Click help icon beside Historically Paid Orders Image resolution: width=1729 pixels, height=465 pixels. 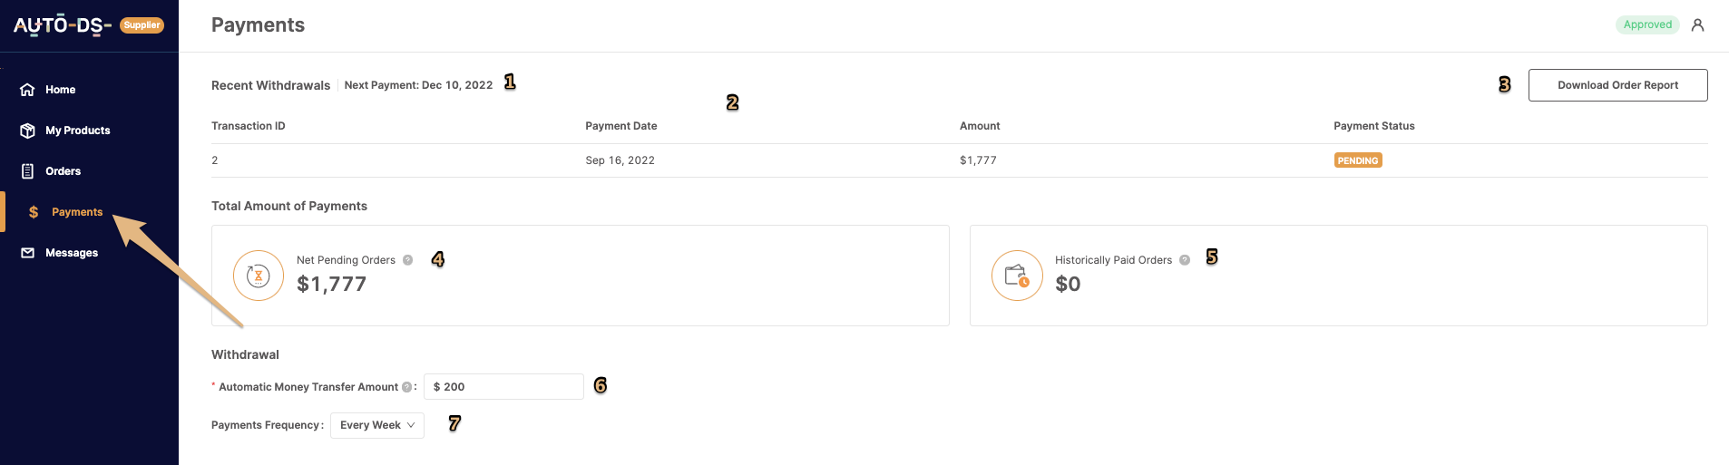click(1185, 260)
